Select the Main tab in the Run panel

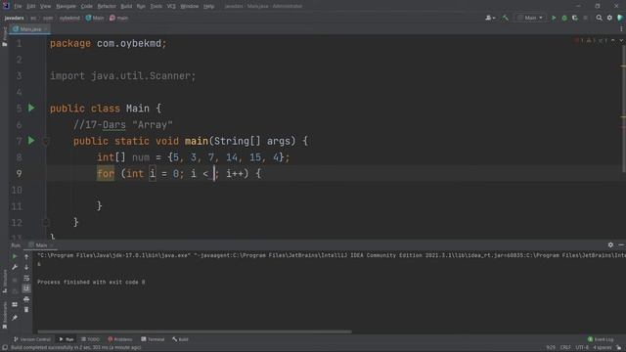41,245
